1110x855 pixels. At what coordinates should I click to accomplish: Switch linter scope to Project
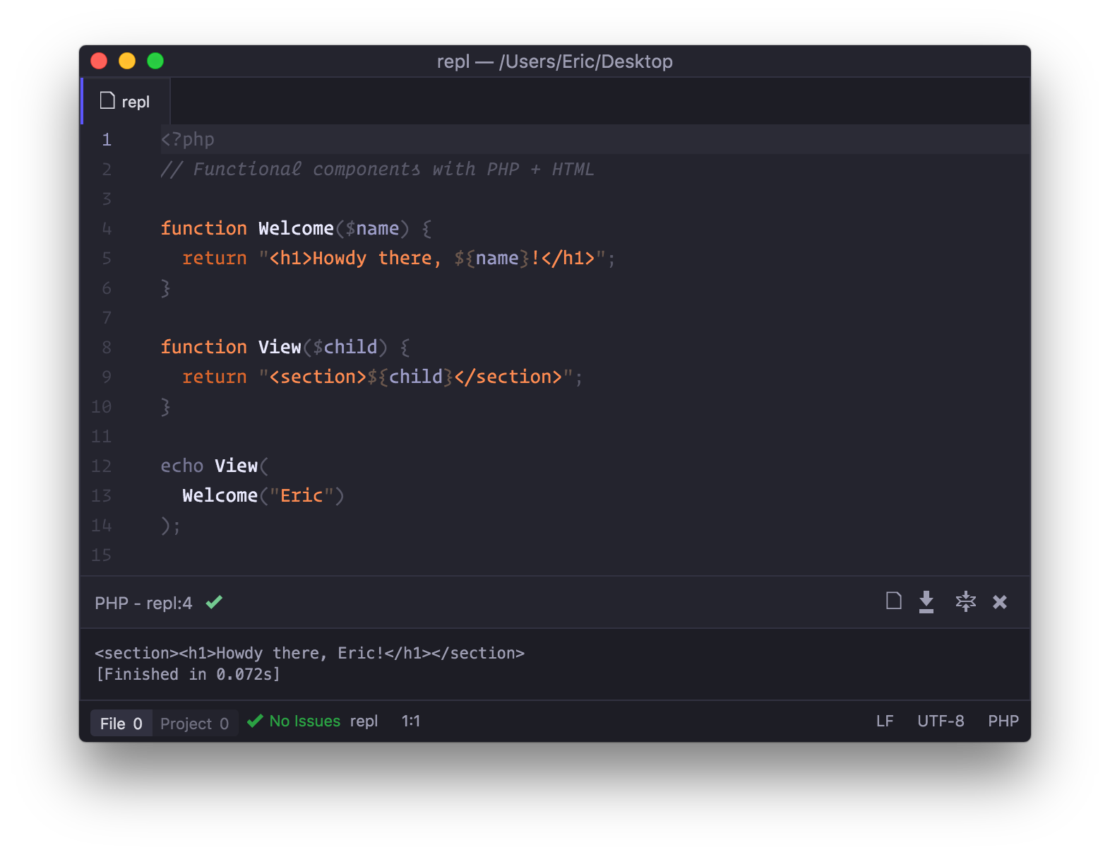[x=194, y=724]
